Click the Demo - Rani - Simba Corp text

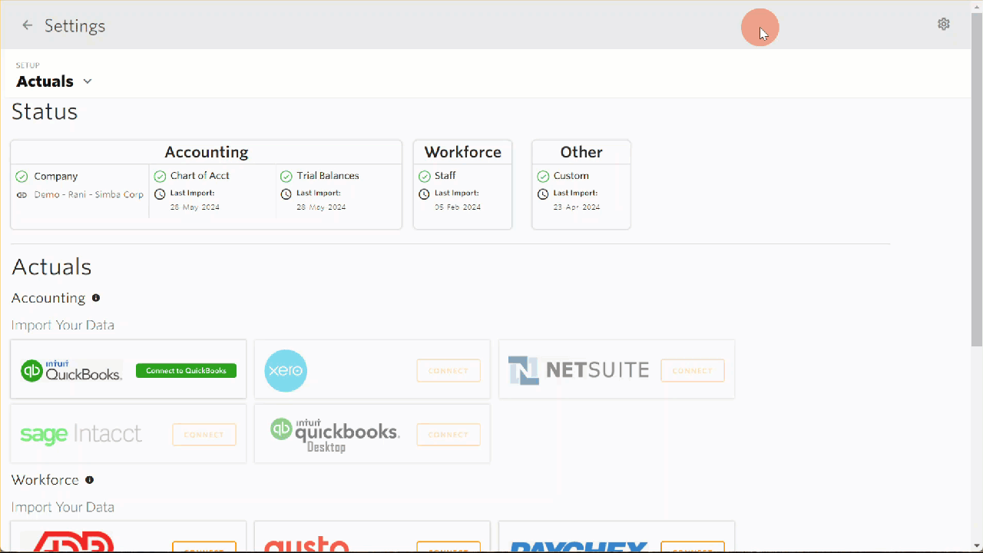coord(88,195)
